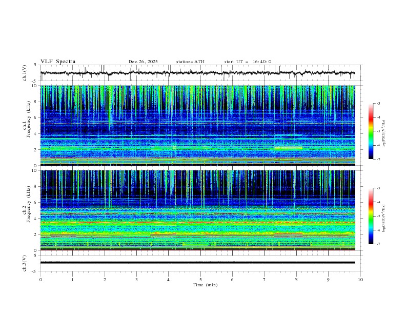Click the ch.1 Frequency (kHz) axis label
The image size is (406, 314).
[x=27, y=120]
